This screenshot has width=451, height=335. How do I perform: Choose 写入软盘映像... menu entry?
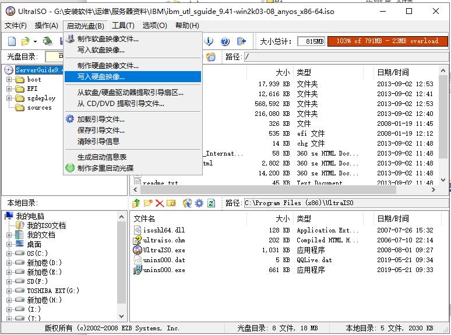point(133,50)
